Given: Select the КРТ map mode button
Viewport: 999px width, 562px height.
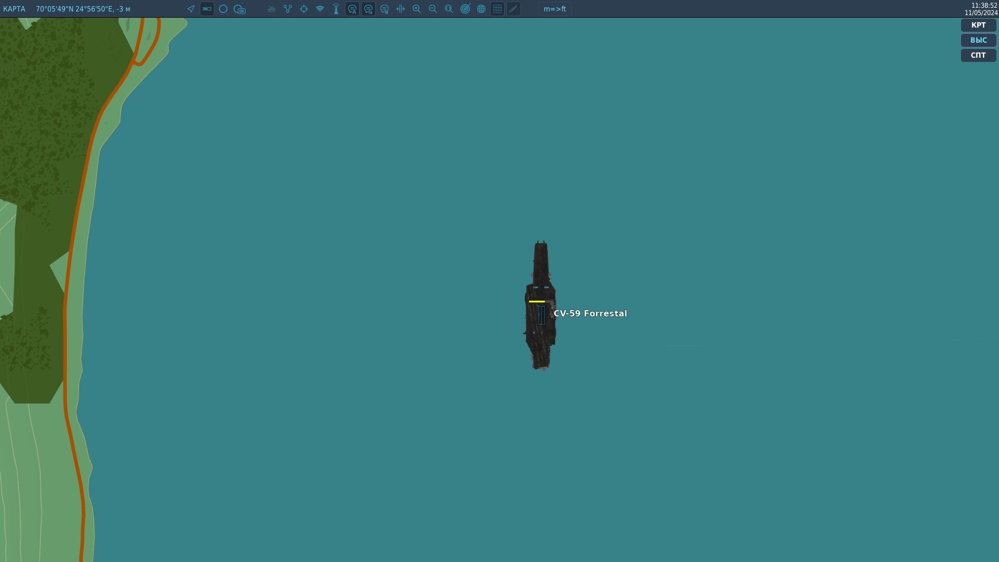Looking at the screenshot, I should (x=978, y=25).
